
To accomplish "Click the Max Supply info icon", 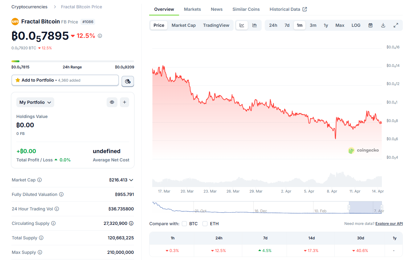I will [40, 252].
